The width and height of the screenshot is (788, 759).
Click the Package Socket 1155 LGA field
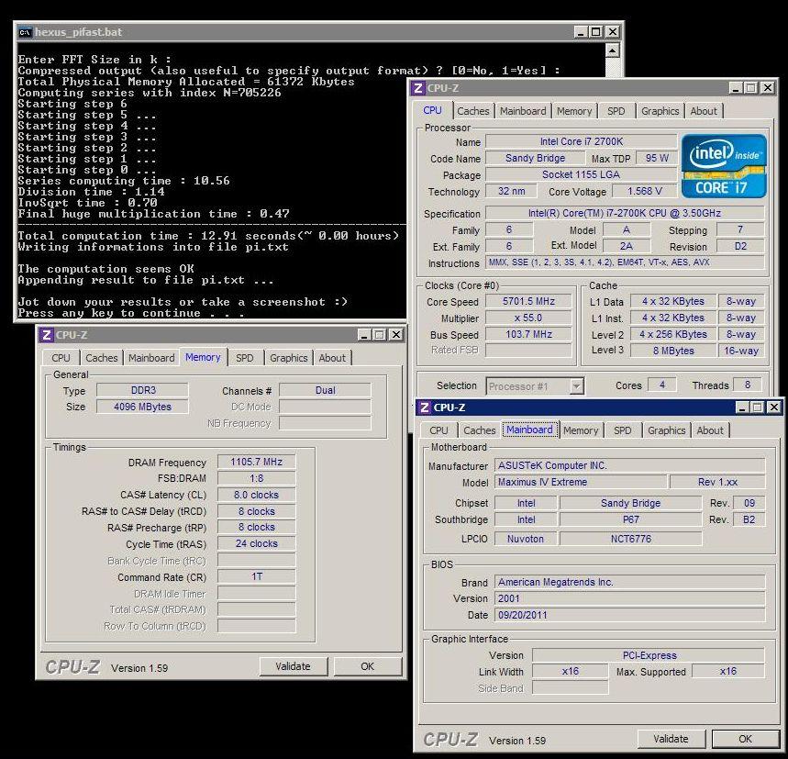pyautogui.click(x=582, y=175)
